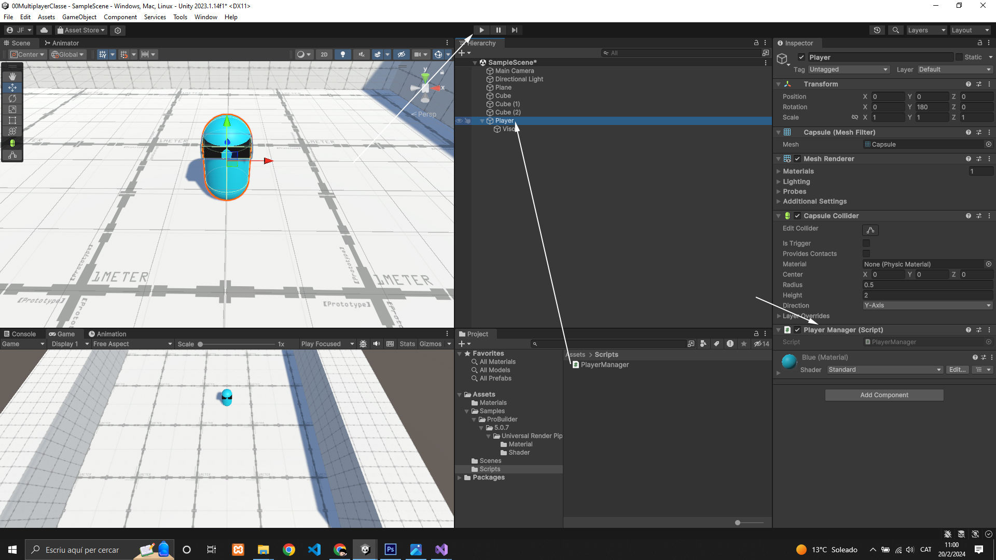Click the Undo History icon in the toolbar
This screenshot has width=996, height=560.
877,30
